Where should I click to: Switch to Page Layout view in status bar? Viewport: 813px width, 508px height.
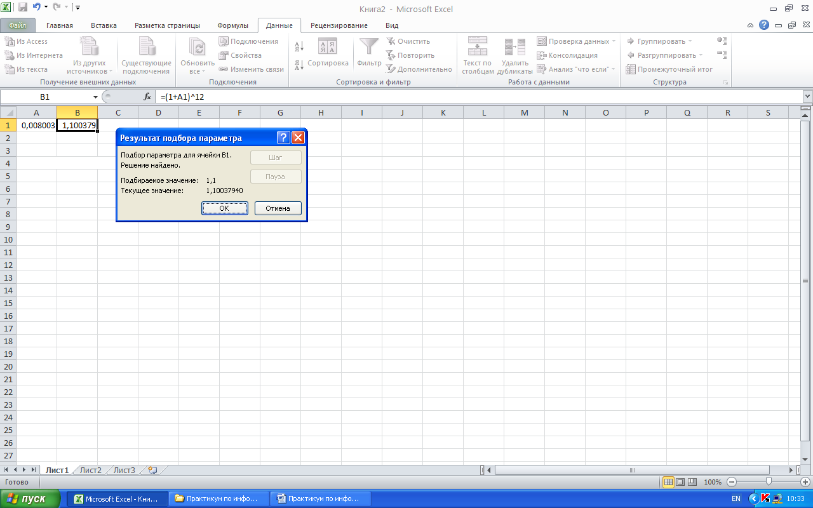pos(680,482)
